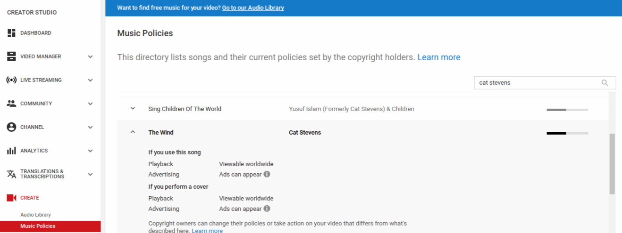Click the search magnifier icon
The height and width of the screenshot is (233, 622).
click(605, 83)
